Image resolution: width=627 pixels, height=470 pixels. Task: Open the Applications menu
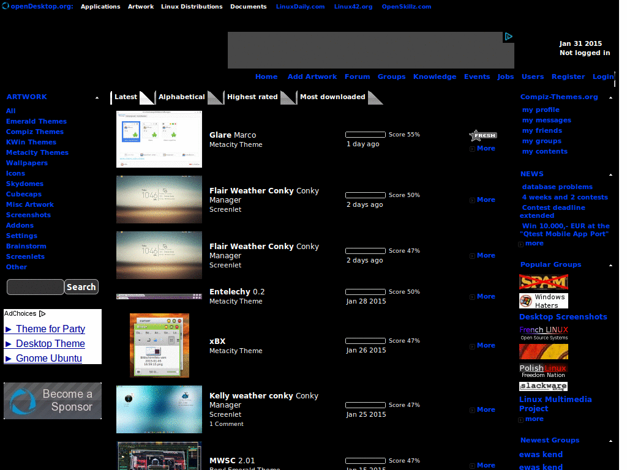[100, 6]
